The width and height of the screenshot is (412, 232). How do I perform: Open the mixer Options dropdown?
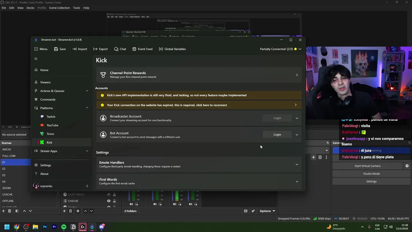click(x=267, y=211)
